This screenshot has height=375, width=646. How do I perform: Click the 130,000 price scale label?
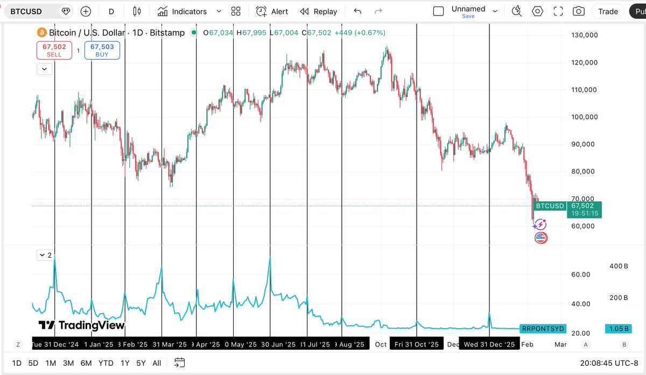click(584, 35)
